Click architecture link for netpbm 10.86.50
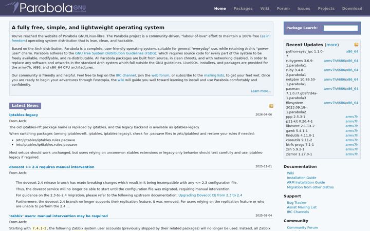This screenshot has height=231, width=370. (341, 80)
